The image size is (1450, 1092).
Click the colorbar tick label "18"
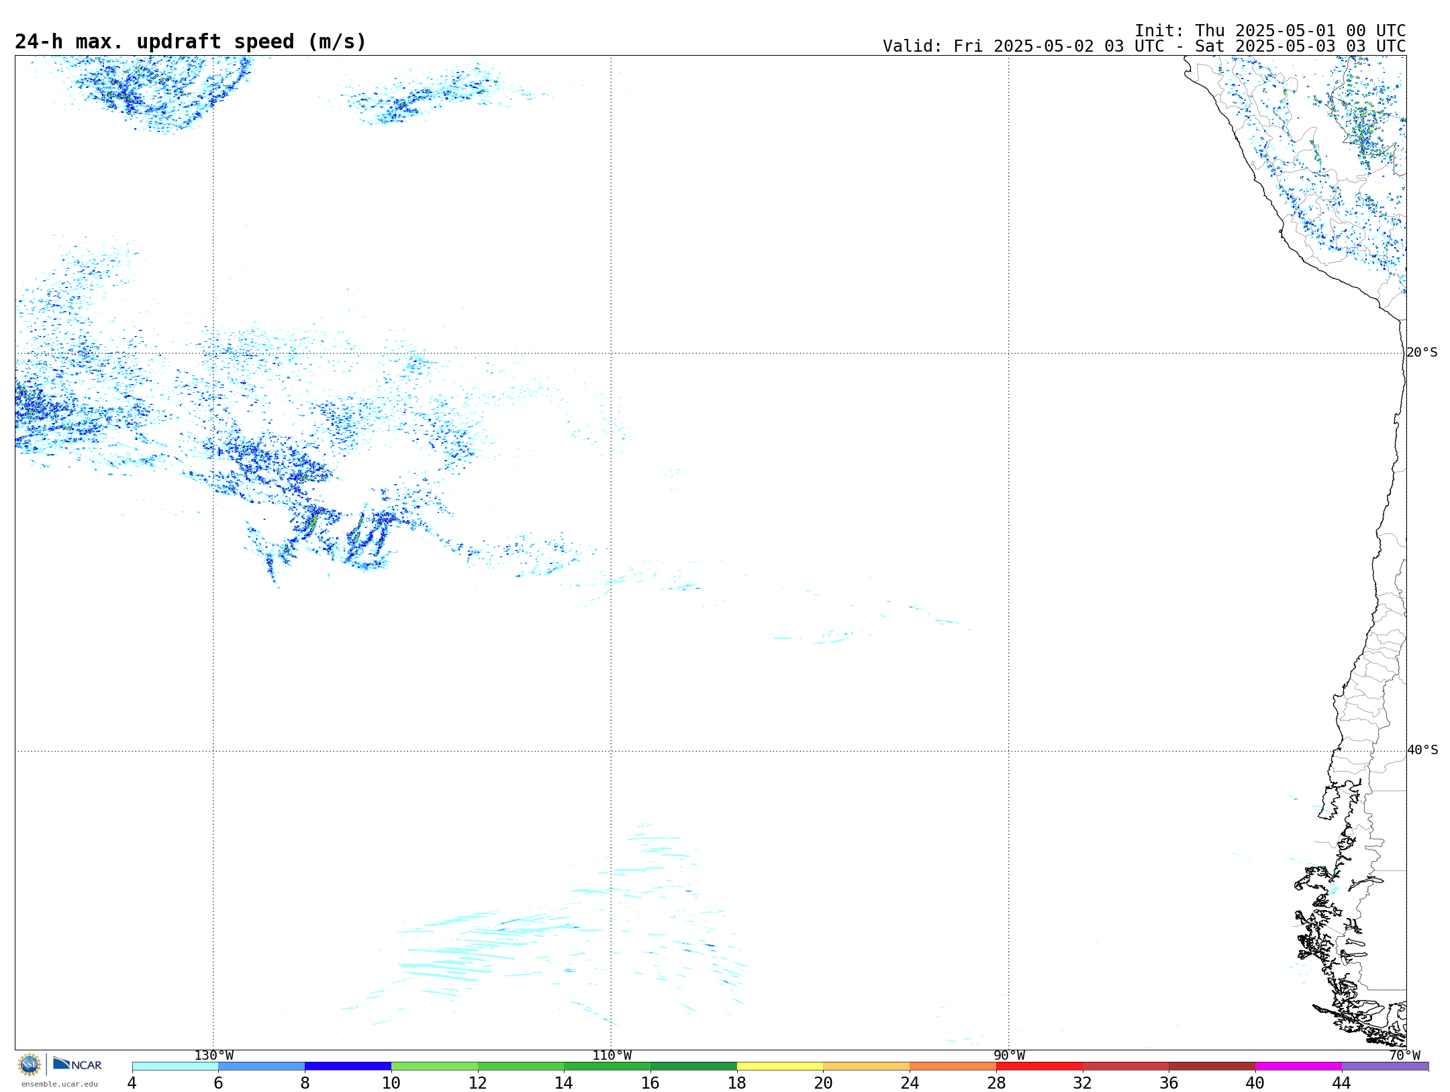(x=737, y=1083)
